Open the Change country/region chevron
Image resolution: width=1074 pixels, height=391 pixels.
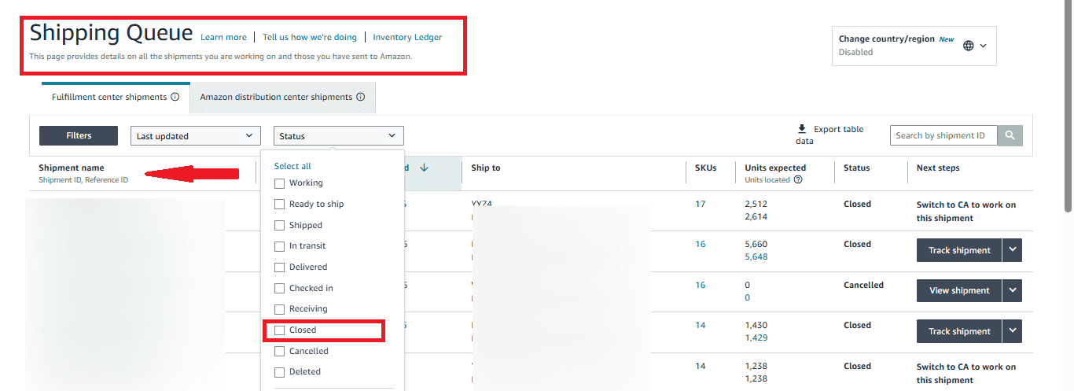pyautogui.click(x=983, y=46)
